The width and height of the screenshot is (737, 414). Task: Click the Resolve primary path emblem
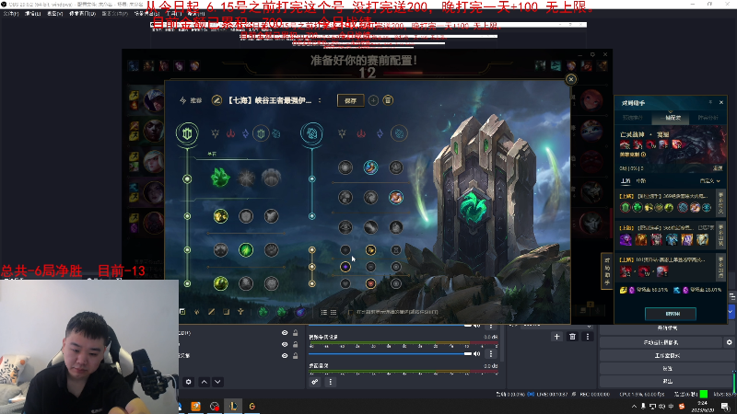pos(187,133)
